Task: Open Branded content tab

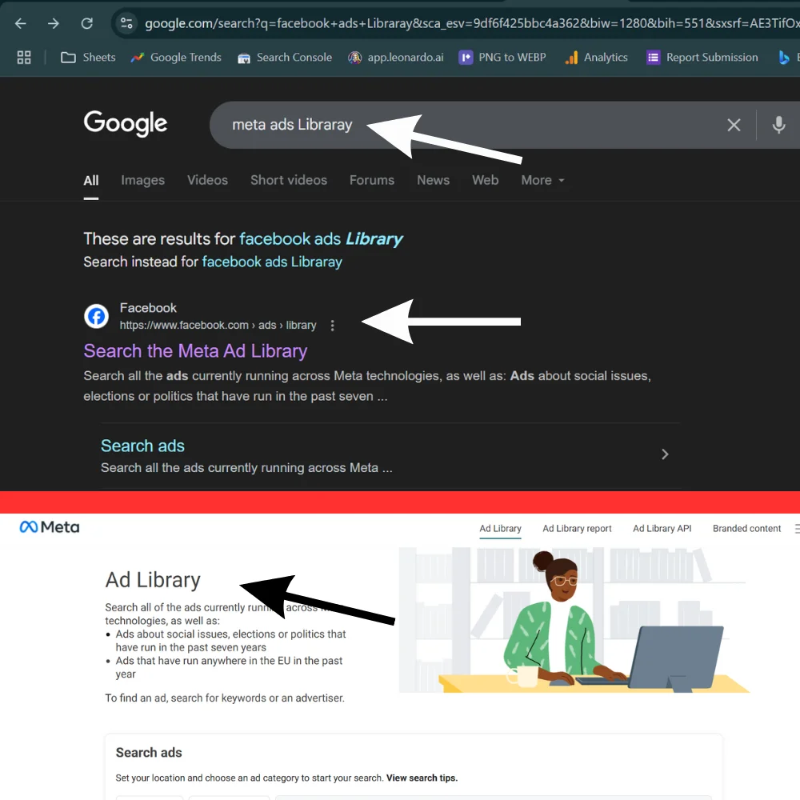Action: 747,529
